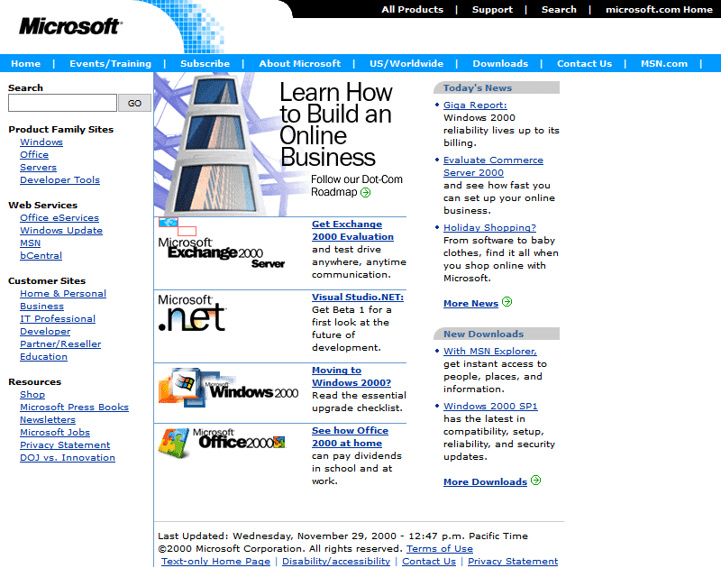Screen dimensions: 721x568
Task: Visit the IT Professional customer site
Action: (58, 319)
